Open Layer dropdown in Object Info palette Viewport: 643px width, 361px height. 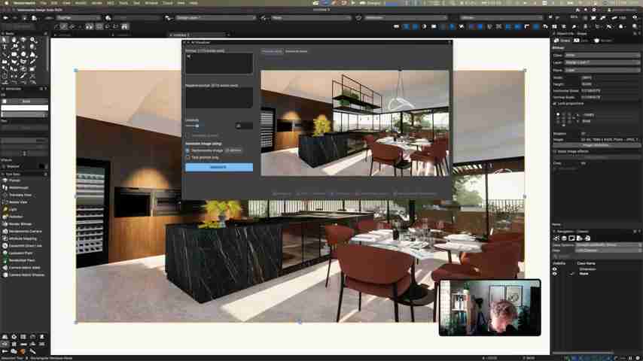[602, 62]
